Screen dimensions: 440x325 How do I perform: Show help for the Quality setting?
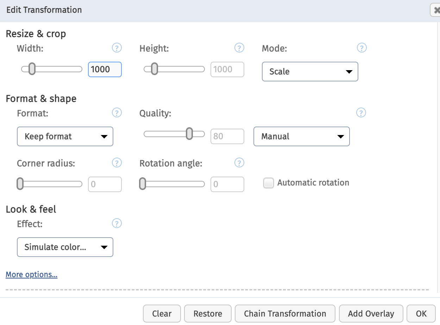click(x=361, y=113)
